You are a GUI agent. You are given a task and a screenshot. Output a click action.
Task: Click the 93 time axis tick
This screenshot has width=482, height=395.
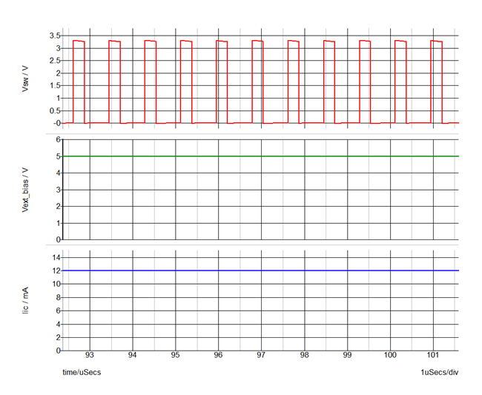point(90,355)
